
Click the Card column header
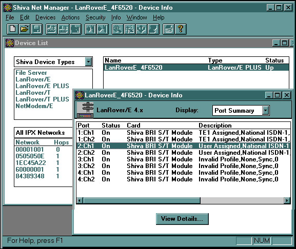click(134, 126)
